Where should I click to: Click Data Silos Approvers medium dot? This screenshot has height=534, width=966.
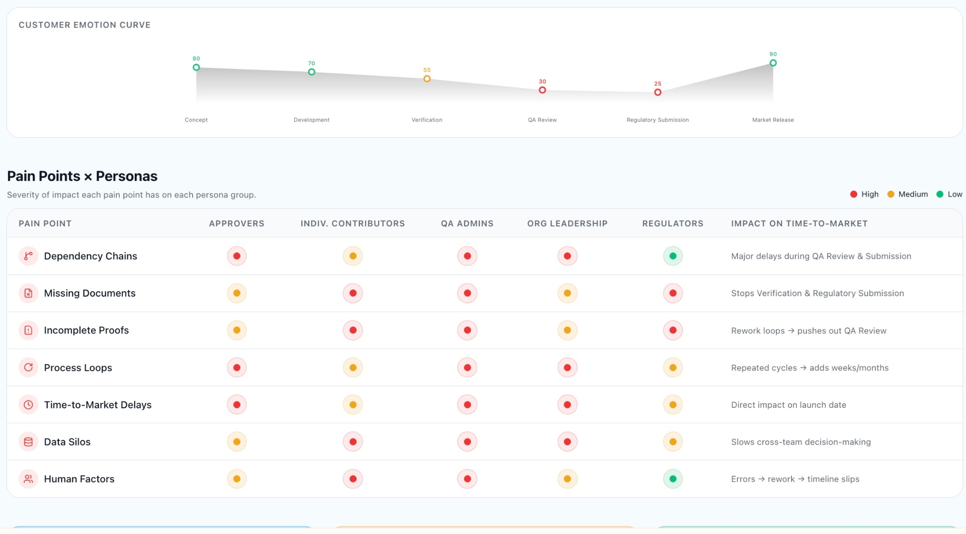point(236,442)
